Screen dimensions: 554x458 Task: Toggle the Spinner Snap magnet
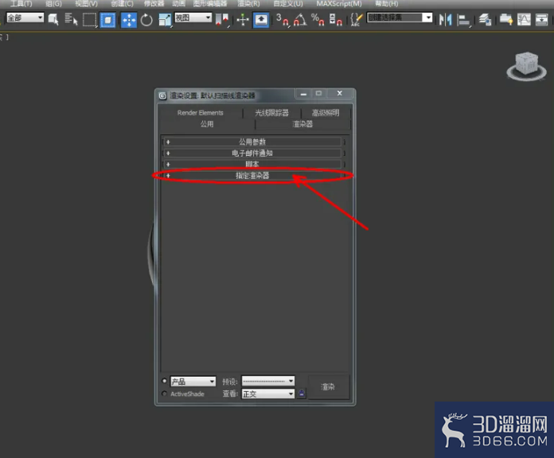click(x=335, y=19)
